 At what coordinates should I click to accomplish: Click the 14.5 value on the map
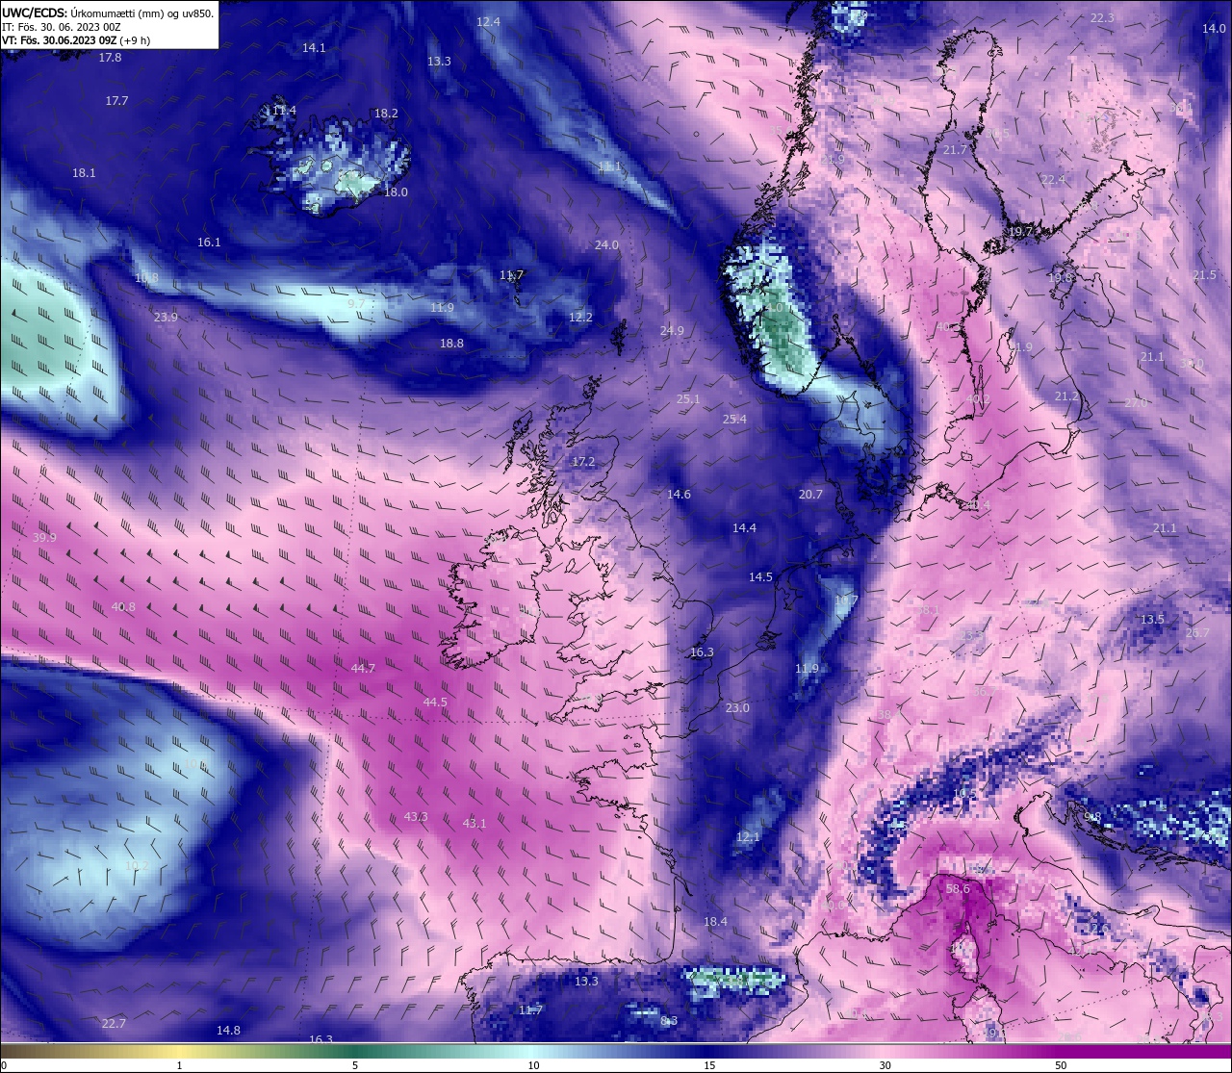pos(760,577)
